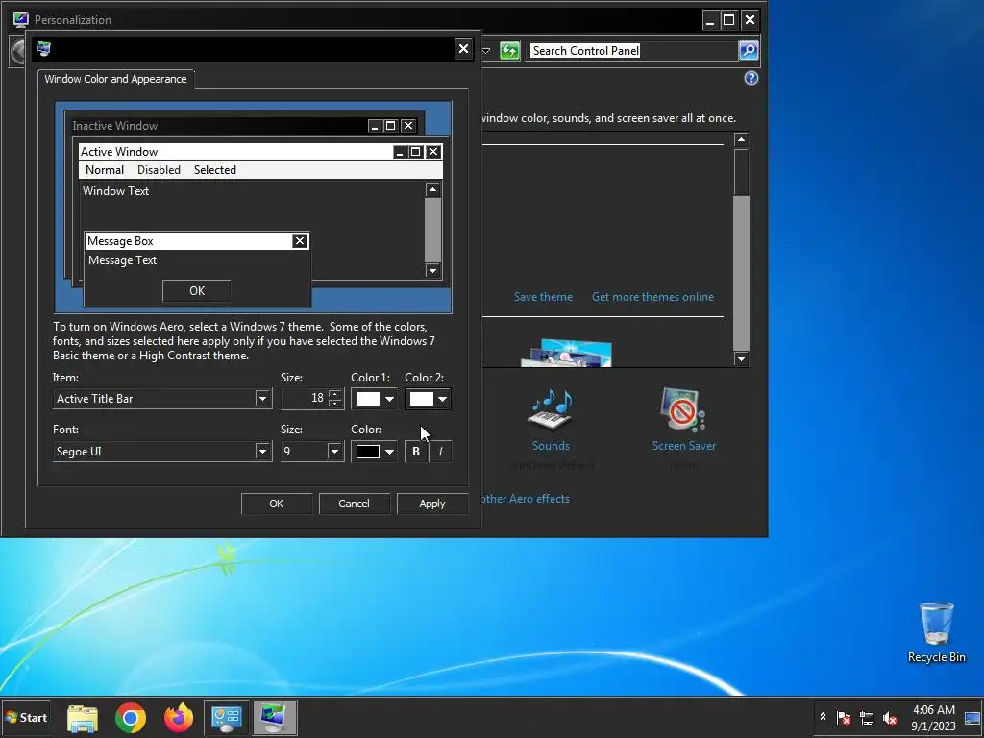The image size is (984, 738).
Task: Open Control Panel taskbar icon
Action: click(227, 718)
